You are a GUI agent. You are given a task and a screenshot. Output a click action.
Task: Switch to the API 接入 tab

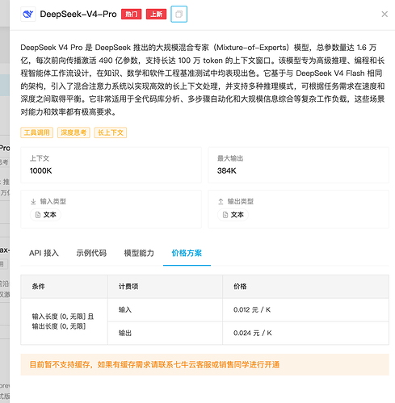point(44,253)
